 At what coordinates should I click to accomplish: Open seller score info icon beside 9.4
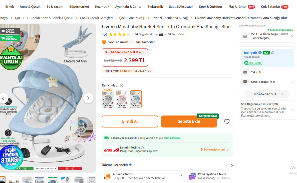point(272,53)
